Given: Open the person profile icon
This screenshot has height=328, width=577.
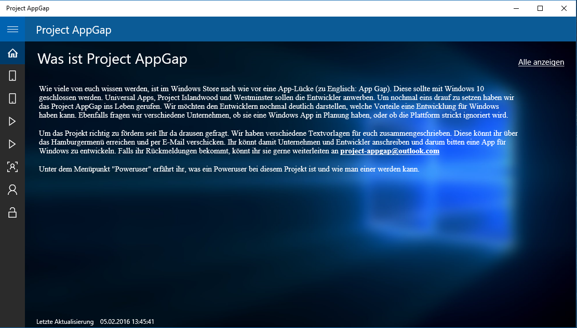Looking at the screenshot, I should (x=12, y=190).
